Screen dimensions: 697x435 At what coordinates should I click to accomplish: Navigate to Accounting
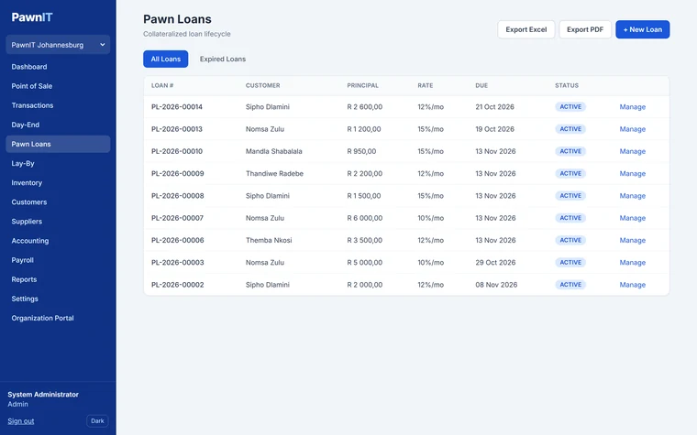30,241
